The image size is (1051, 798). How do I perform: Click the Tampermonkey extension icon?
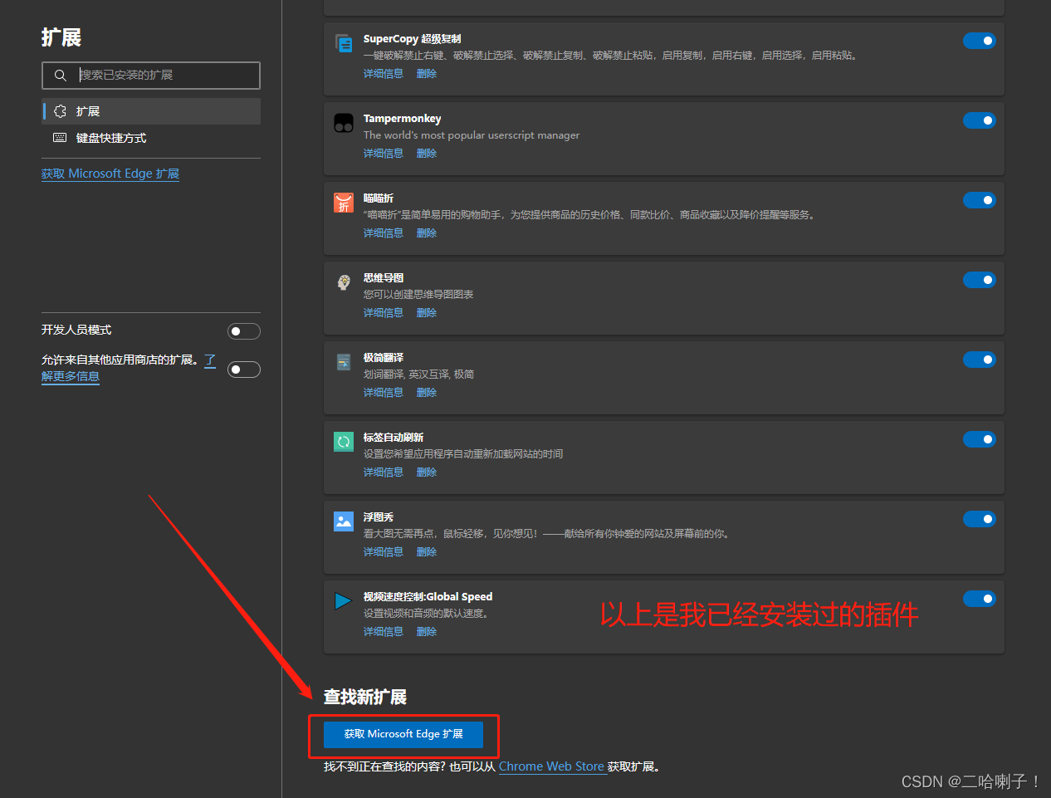[344, 123]
